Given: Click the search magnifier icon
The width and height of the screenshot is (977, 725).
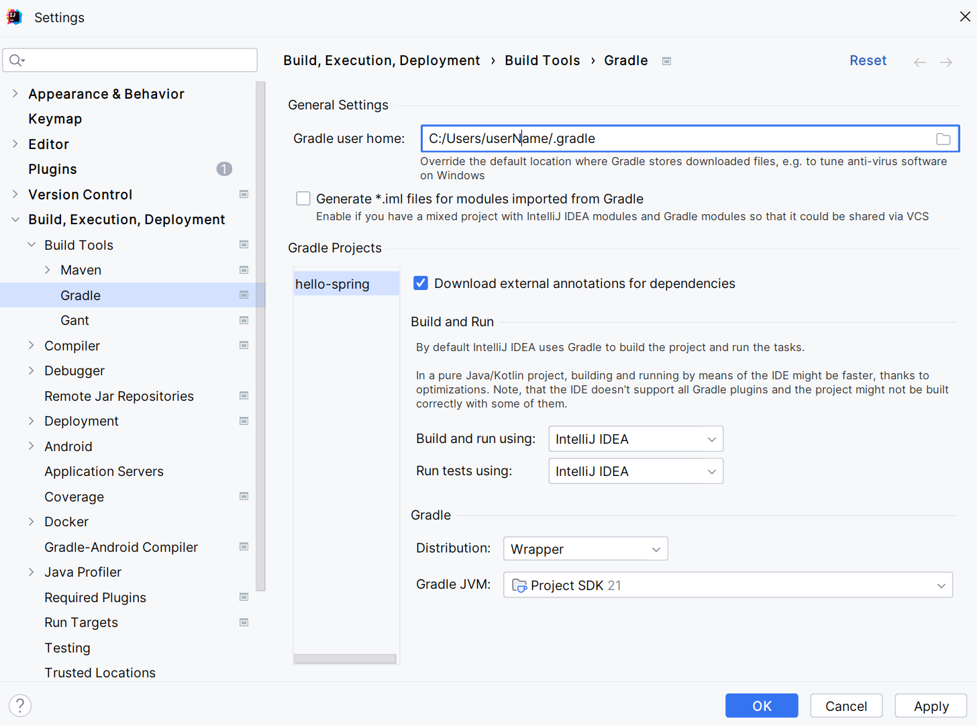Looking at the screenshot, I should [16, 60].
